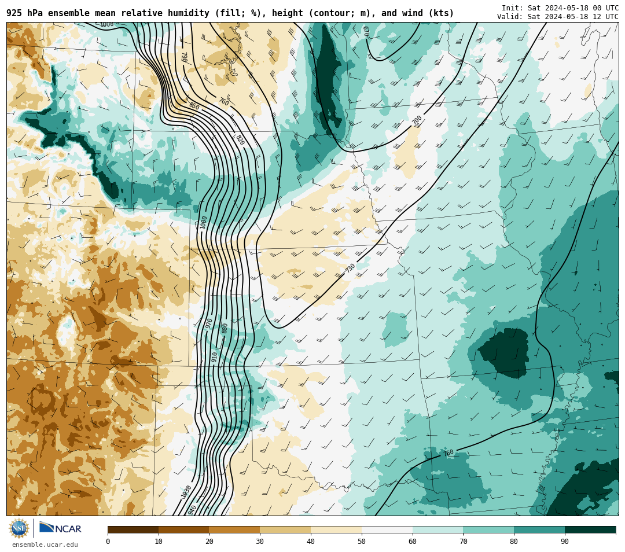Click the colorbar tick label 0

click(108, 541)
